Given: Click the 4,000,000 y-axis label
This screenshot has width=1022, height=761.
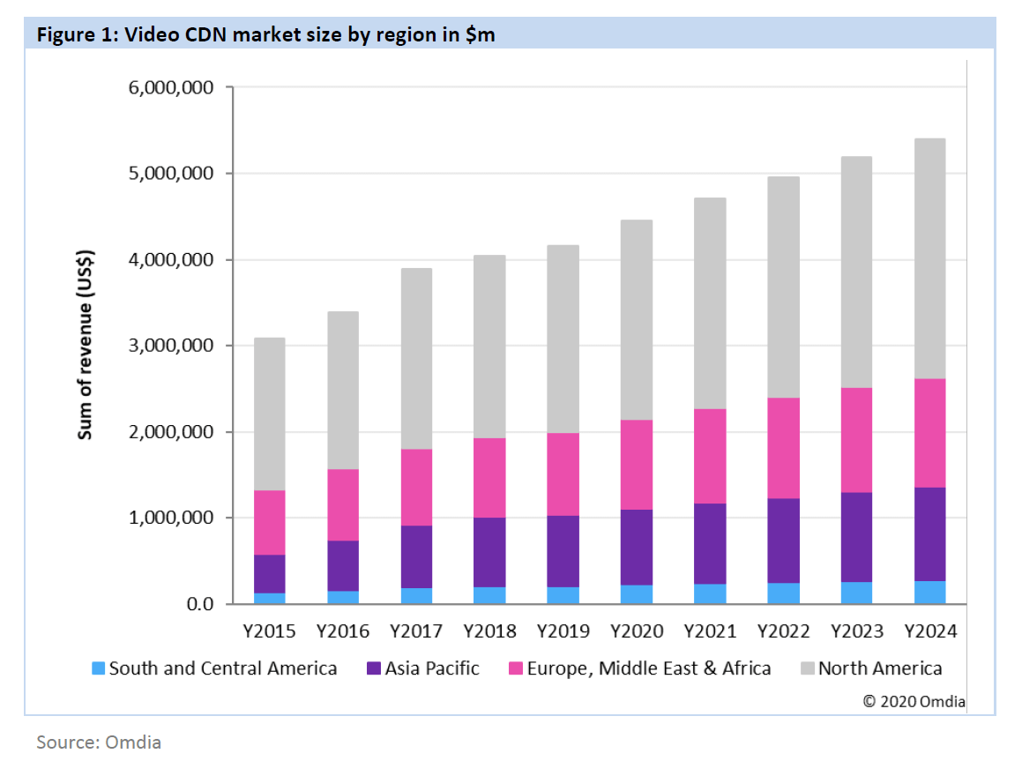Looking at the screenshot, I should pos(171,260).
